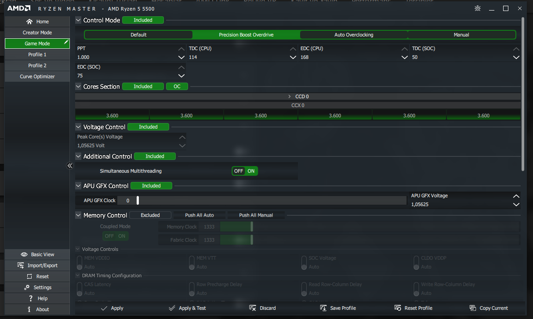Viewport: 533px width, 319px height.
Task: Decrease EDC (SOC) with down arrow
Action: pyautogui.click(x=181, y=76)
